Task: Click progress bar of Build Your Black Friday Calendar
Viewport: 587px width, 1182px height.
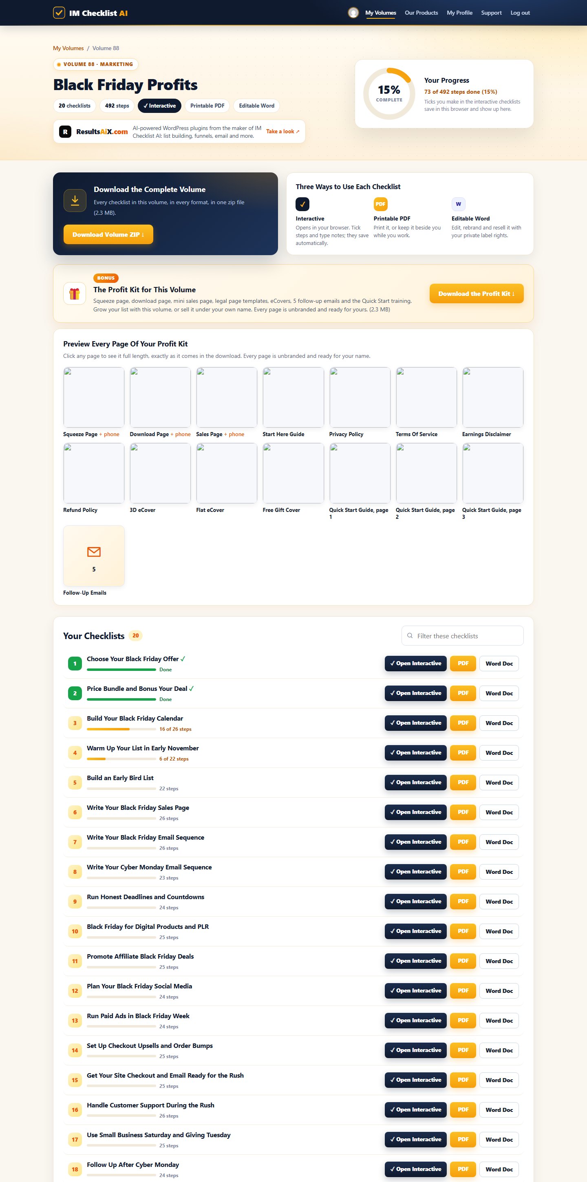Action: 121,729
